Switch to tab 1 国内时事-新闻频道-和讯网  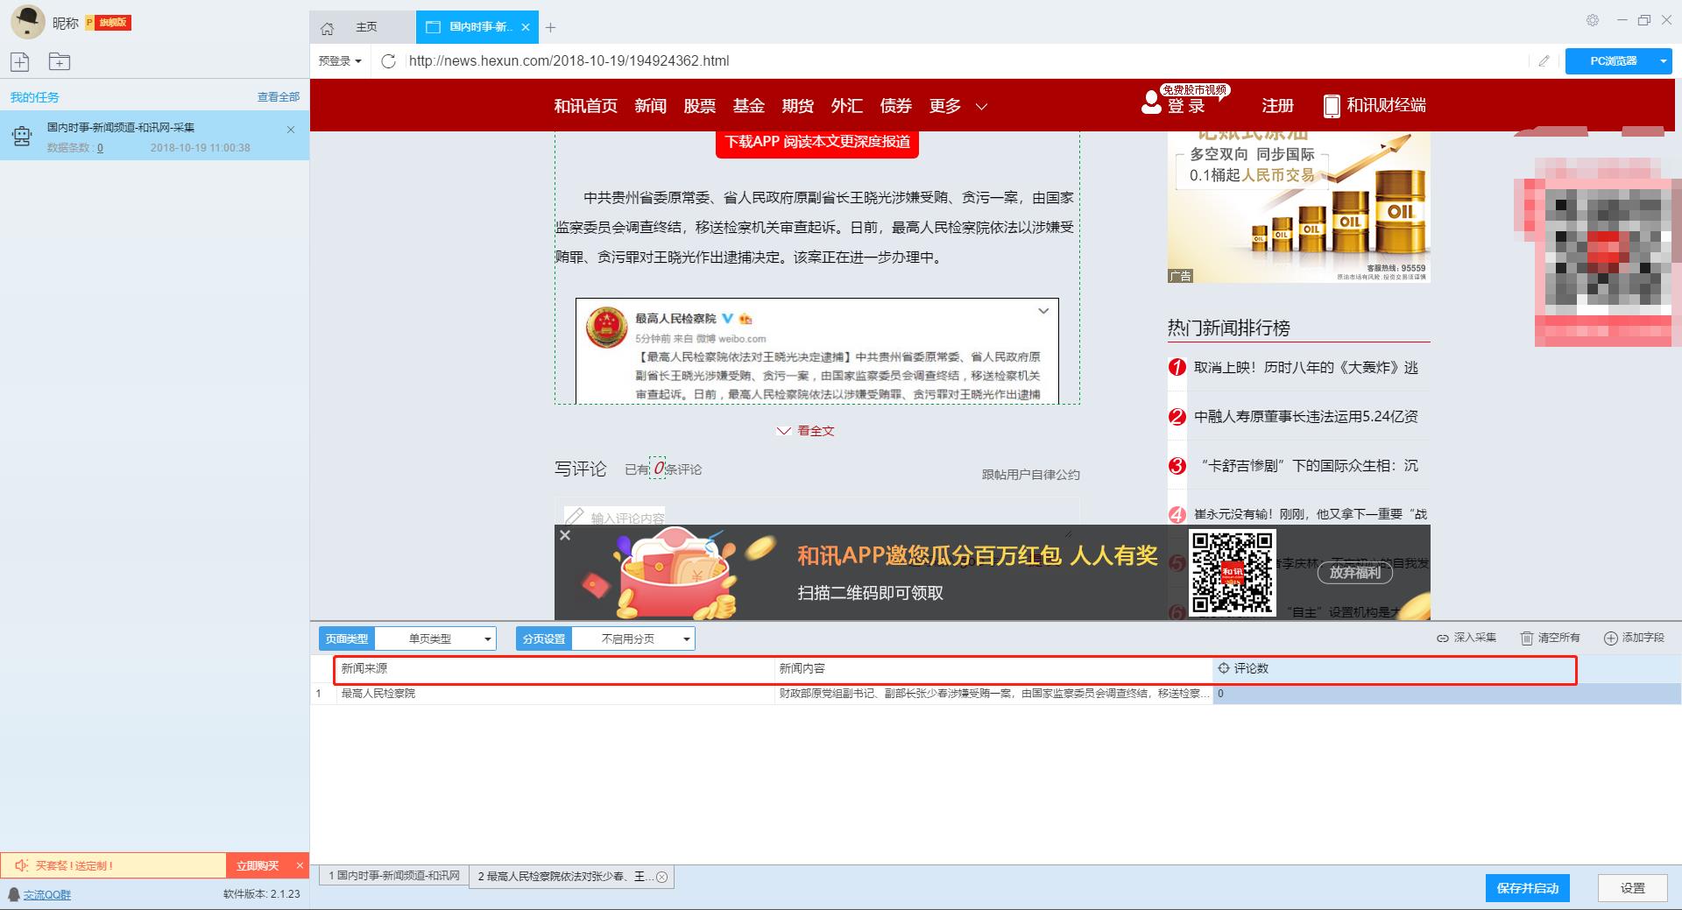pos(393,876)
